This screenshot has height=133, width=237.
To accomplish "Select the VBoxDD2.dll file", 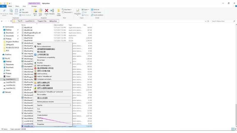I will [28, 27].
